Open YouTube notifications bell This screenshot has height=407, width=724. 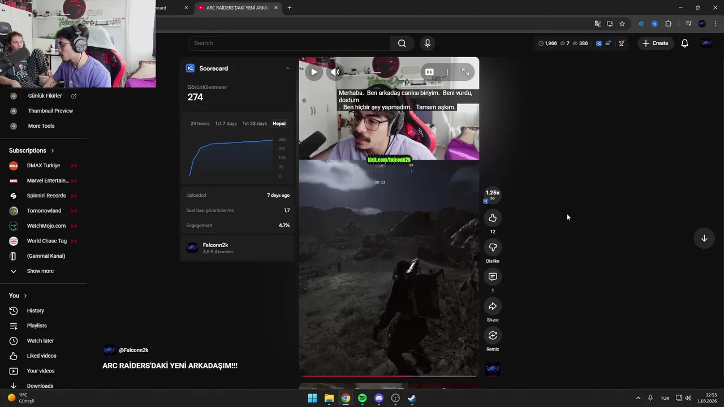point(684,43)
